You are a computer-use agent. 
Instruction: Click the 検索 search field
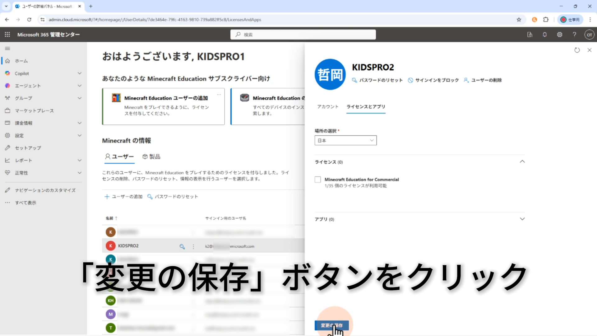[x=303, y=35]
